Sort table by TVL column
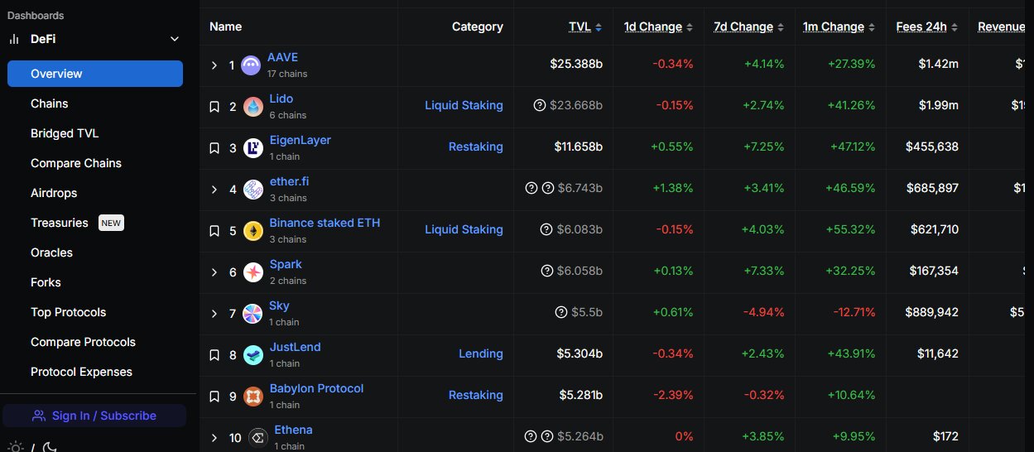 [585, 26]
